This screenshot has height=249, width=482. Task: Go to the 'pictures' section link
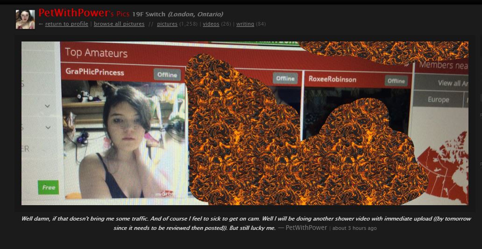[167, 24]
